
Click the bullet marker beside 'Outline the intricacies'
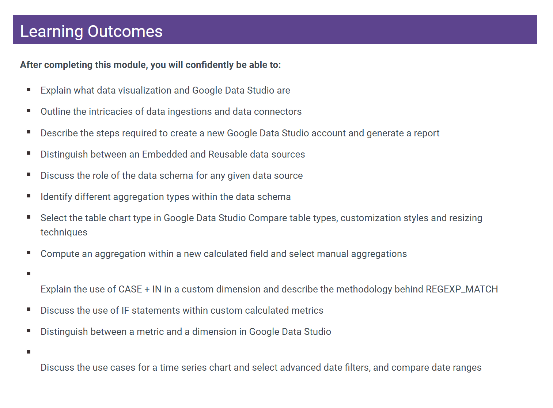coord(29,110)
